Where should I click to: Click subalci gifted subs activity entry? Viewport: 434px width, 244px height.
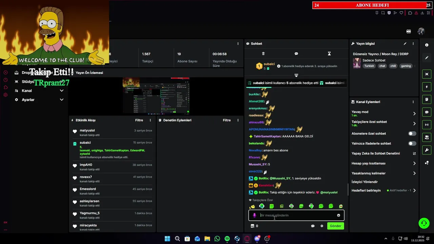pyautogui.click(x=112, y=150)
